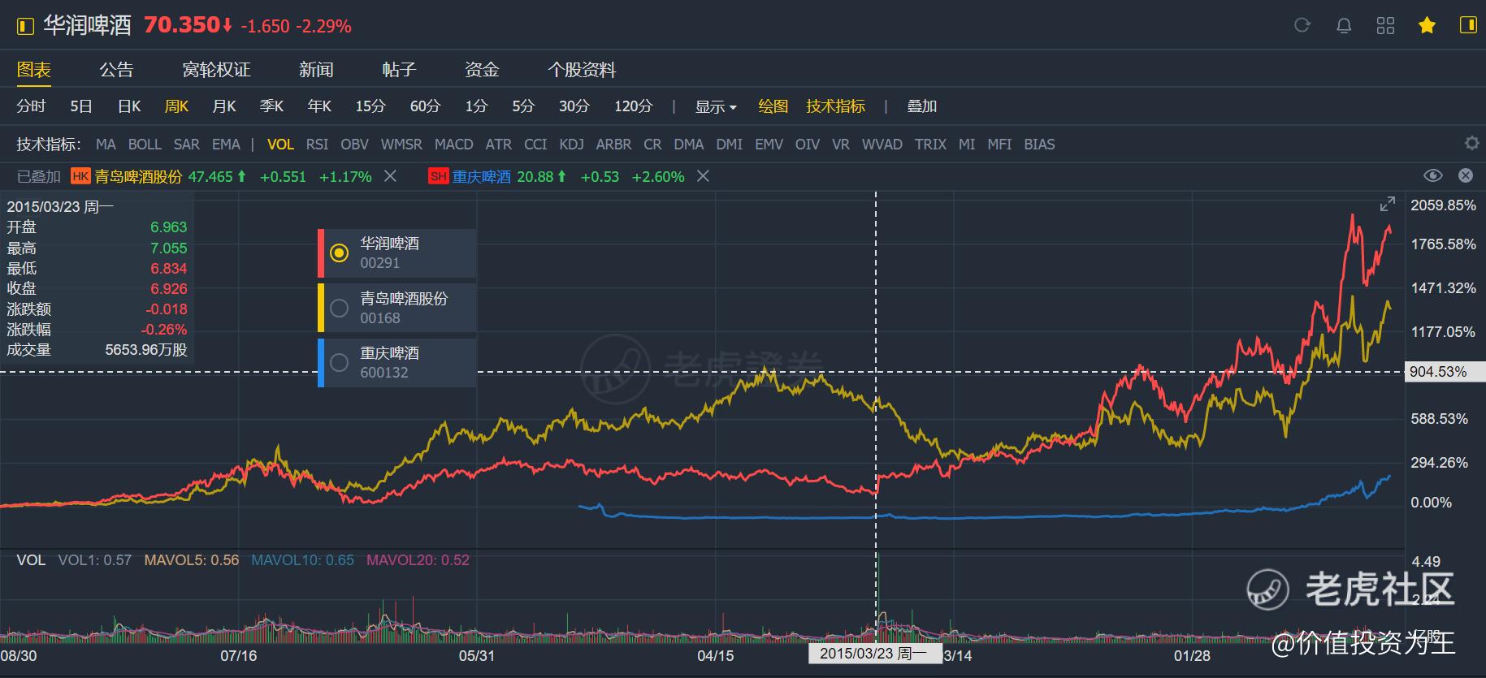
Task: Toggle the VOL indicator
Action: click(x=280, y=144)
